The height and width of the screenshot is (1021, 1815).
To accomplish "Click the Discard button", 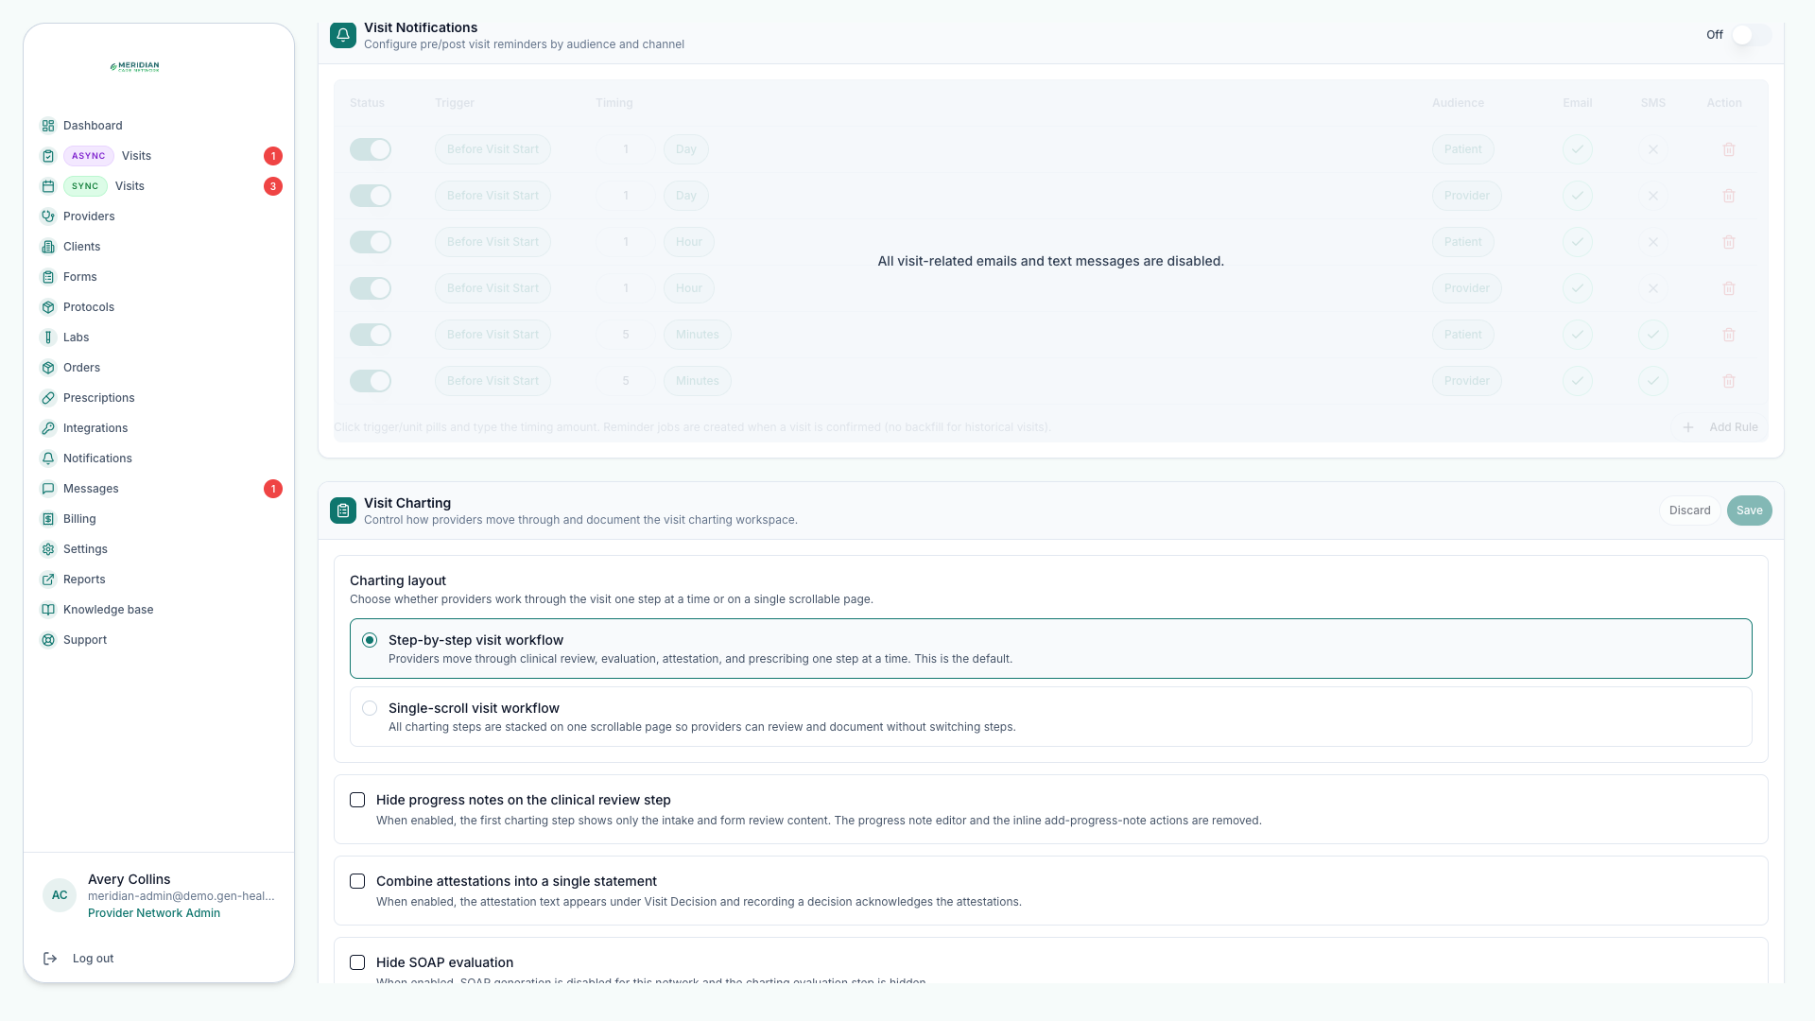I will click(1689, 510).
